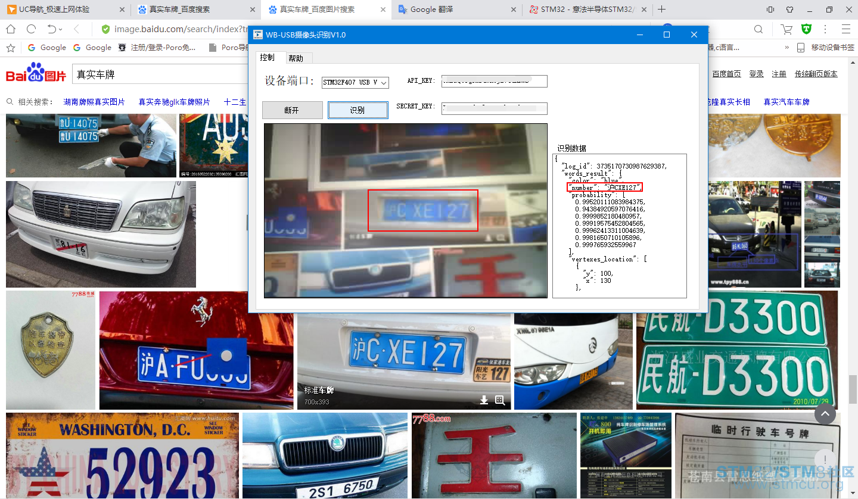Click the API_KEY input field
858x499 pixels.
(x=494, y=81)
